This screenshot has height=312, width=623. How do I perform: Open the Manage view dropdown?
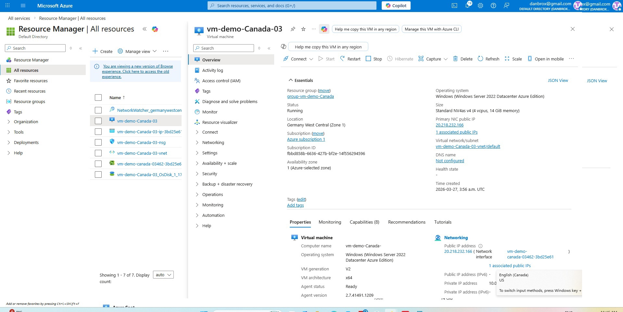137,51
